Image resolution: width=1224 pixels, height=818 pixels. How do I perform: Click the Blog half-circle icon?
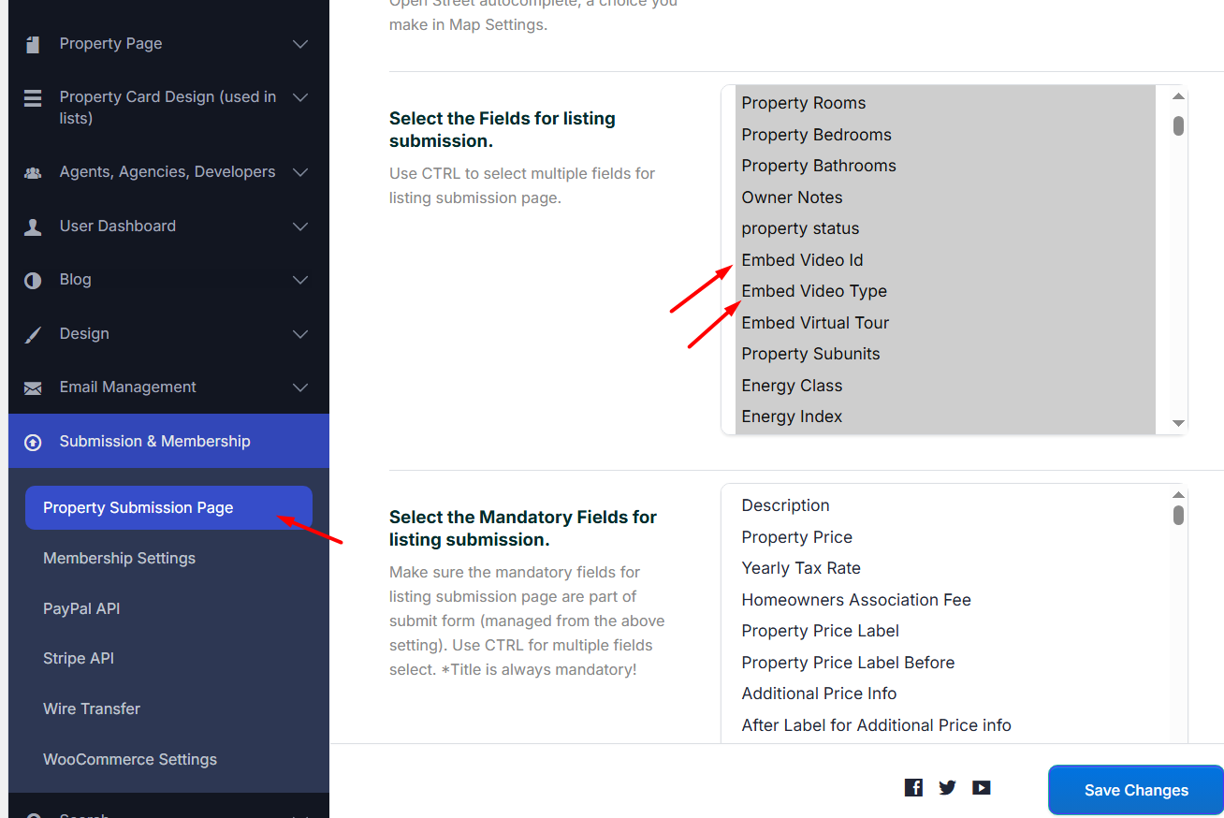pyautogui.click(x=33, y=280)
